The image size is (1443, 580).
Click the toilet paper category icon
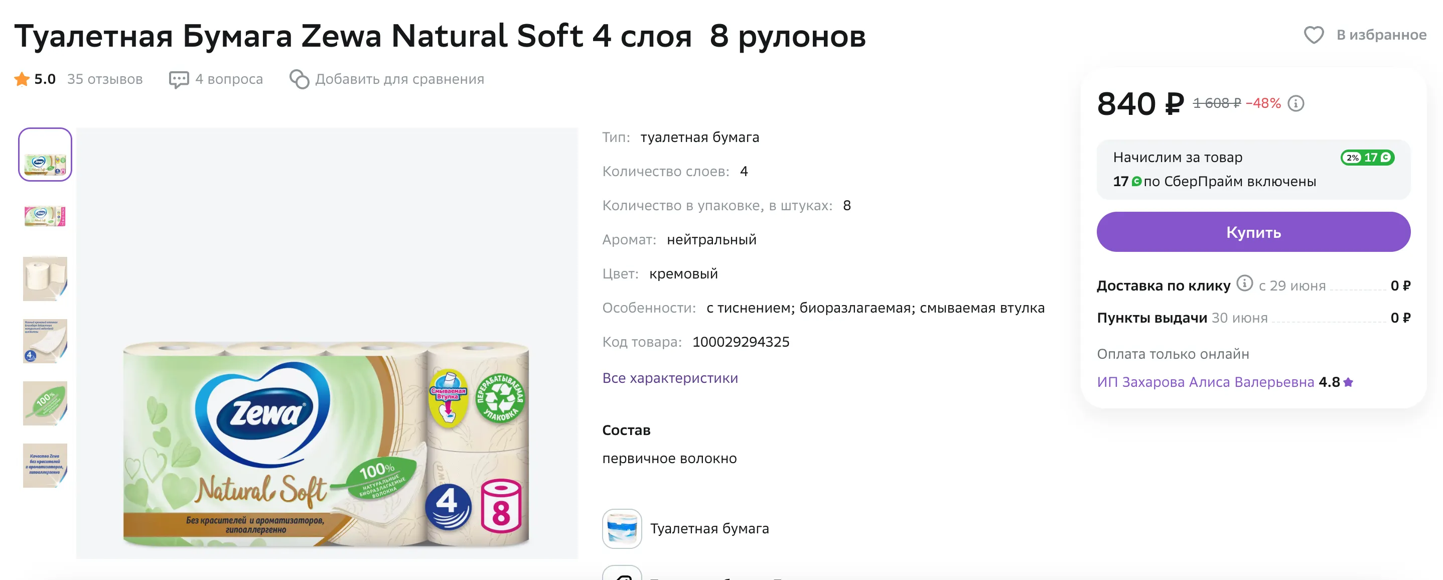(622, 528)
